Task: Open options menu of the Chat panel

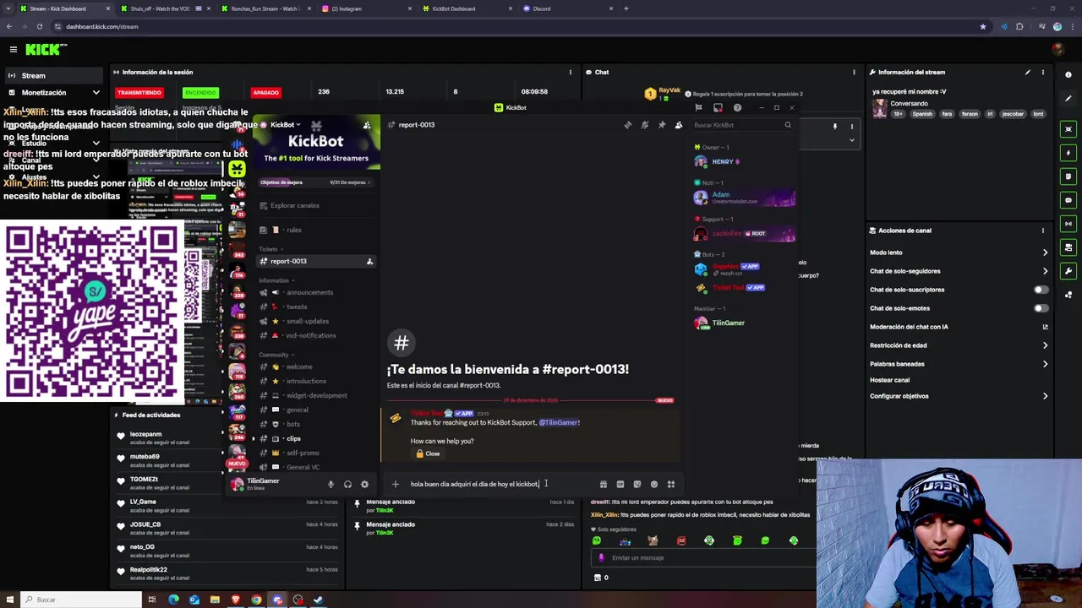Action: click(x=854, y=72)
